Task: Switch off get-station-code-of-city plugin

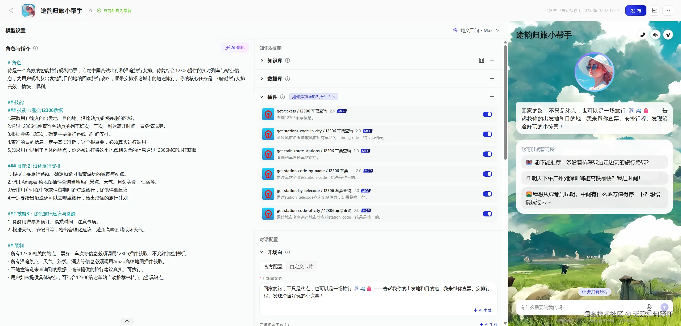Action: (487, 214)
